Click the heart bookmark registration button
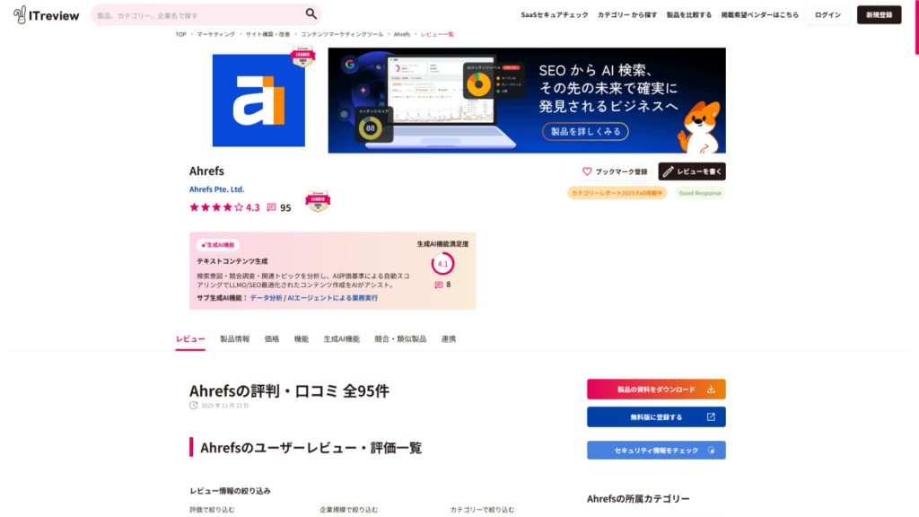This screenshot has height=517, width=919. (x=614, y=171)
